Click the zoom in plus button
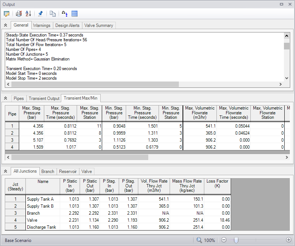 [289, 240]
